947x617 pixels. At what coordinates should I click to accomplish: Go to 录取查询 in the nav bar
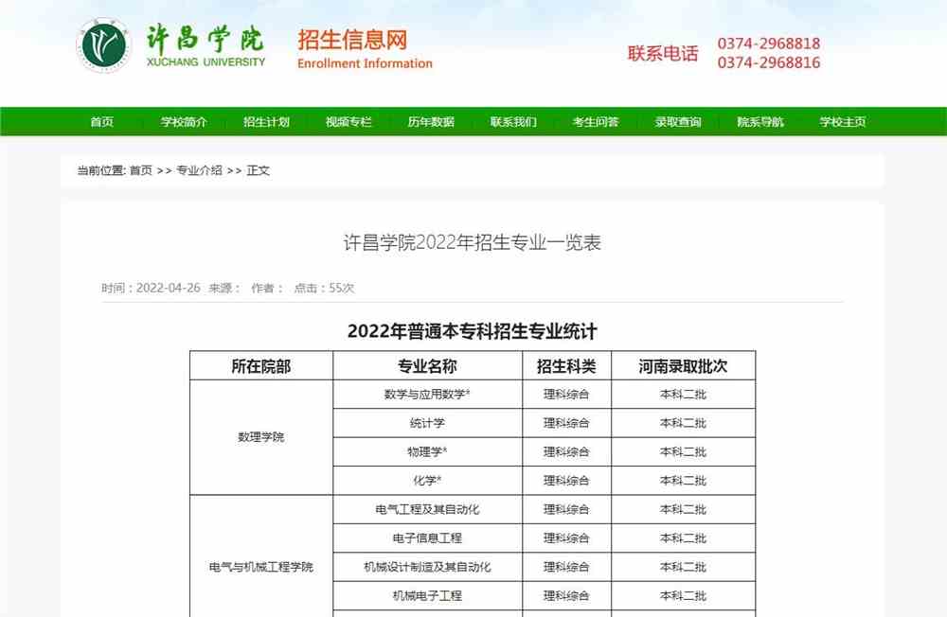point(678,122)
